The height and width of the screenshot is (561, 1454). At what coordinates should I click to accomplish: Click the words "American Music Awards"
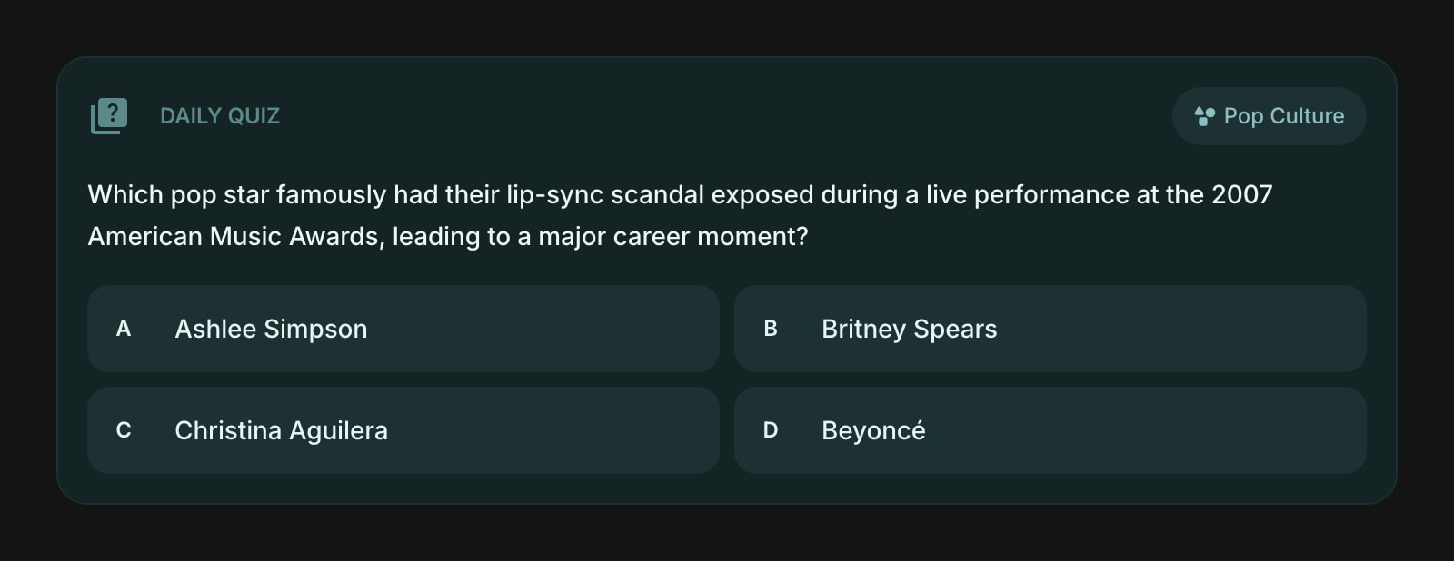click(235, 236)
